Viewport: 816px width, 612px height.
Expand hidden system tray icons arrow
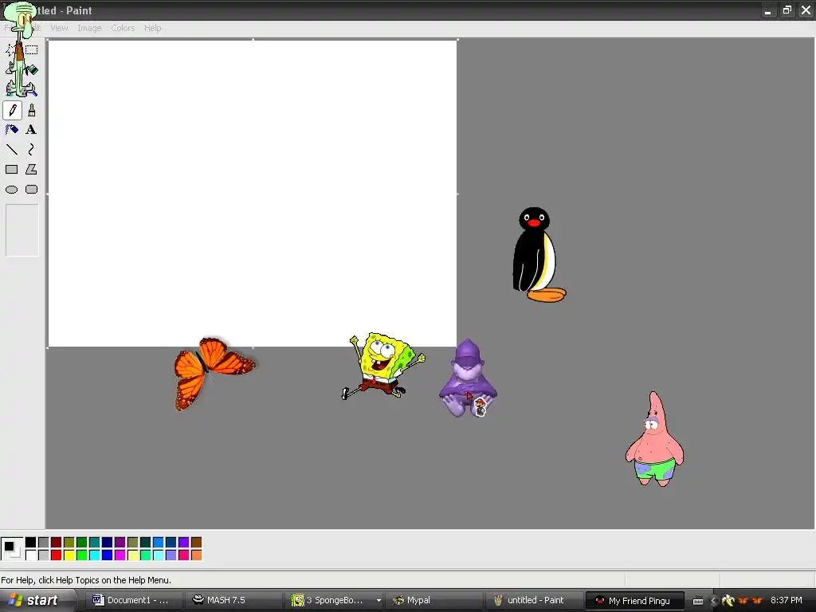tap(713, 601)
